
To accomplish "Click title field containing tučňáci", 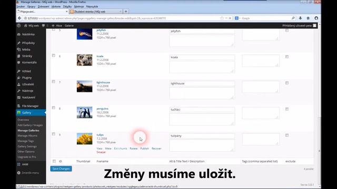I will pos(202,110).
